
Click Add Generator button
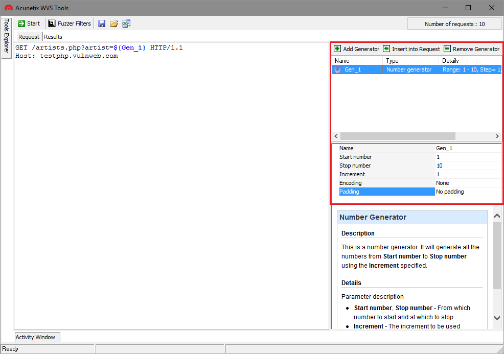click(x=357, y=49)
